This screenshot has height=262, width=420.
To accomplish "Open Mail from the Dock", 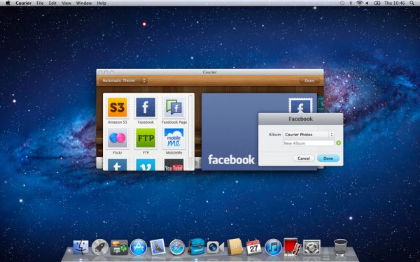I will click(x=157, y=247).
